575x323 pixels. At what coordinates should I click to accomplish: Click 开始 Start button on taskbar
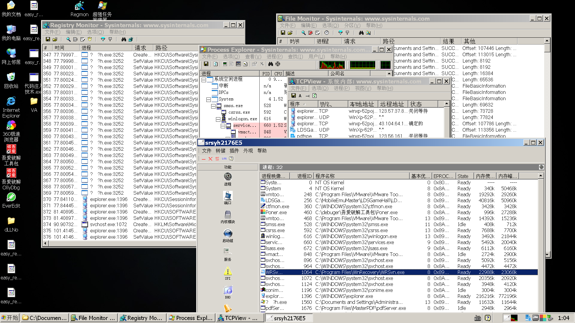pyautogui.click(x=10, y=318)
